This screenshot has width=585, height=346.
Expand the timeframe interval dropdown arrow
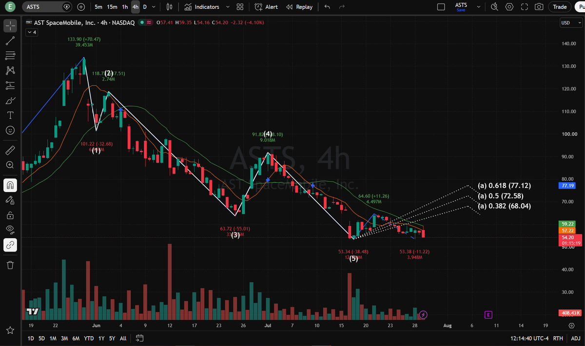[155, 7]
